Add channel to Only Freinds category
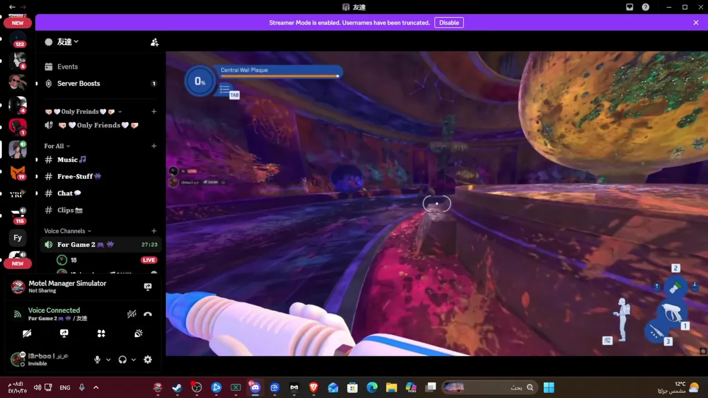This screenshot has width=708, height=398. (154, 112)
